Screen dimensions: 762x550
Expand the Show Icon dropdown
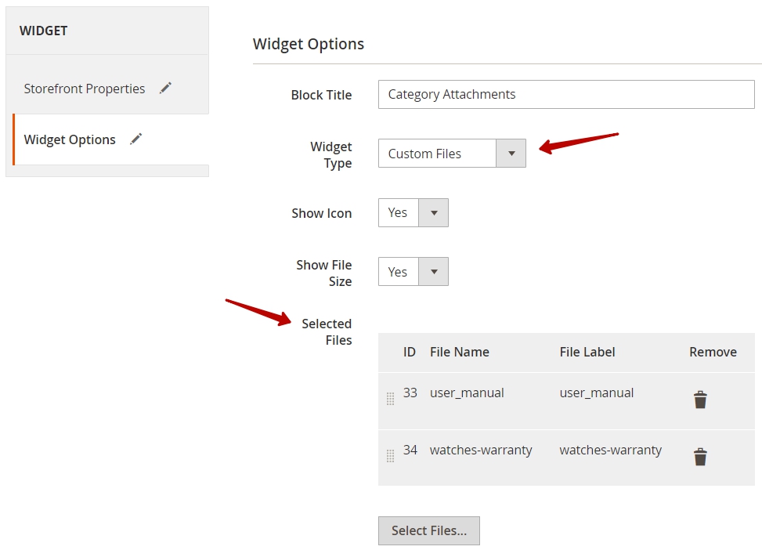[434, 212]
